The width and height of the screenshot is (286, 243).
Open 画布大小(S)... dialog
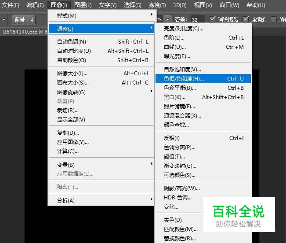pyautogui.click(x=101, y=83)
